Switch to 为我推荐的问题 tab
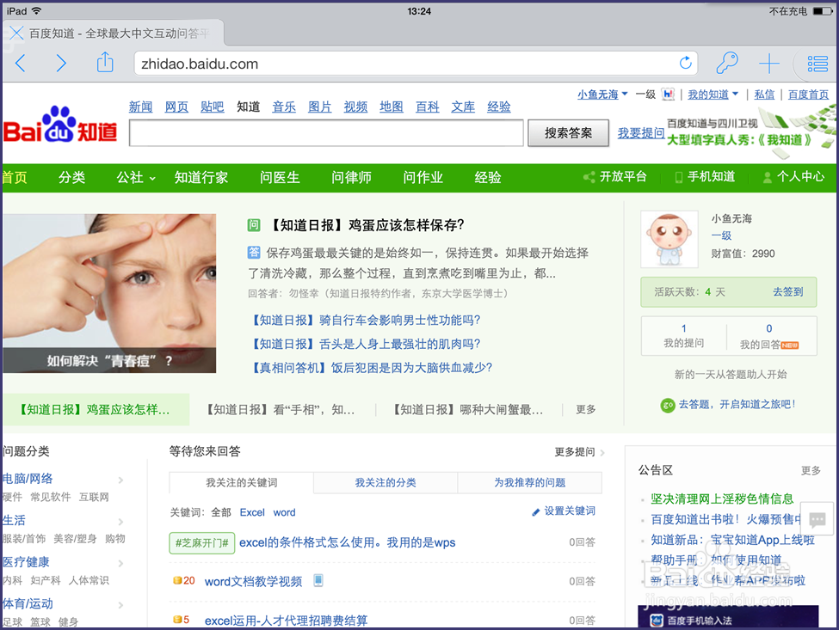Screen dimensions: 839x630 coord(530,482)
